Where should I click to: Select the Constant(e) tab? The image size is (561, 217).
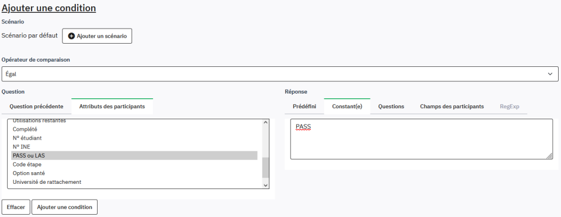pyautogui.click(x=347, y=106)
